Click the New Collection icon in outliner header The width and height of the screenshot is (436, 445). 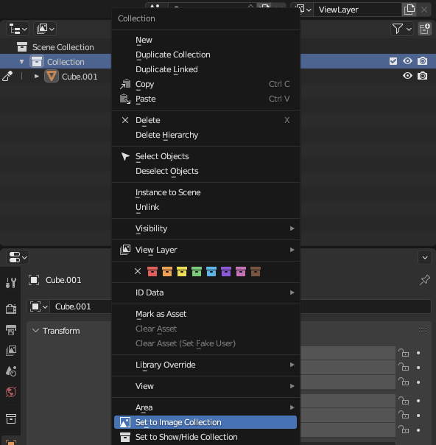pyautogui.click(x=425, y=29)
